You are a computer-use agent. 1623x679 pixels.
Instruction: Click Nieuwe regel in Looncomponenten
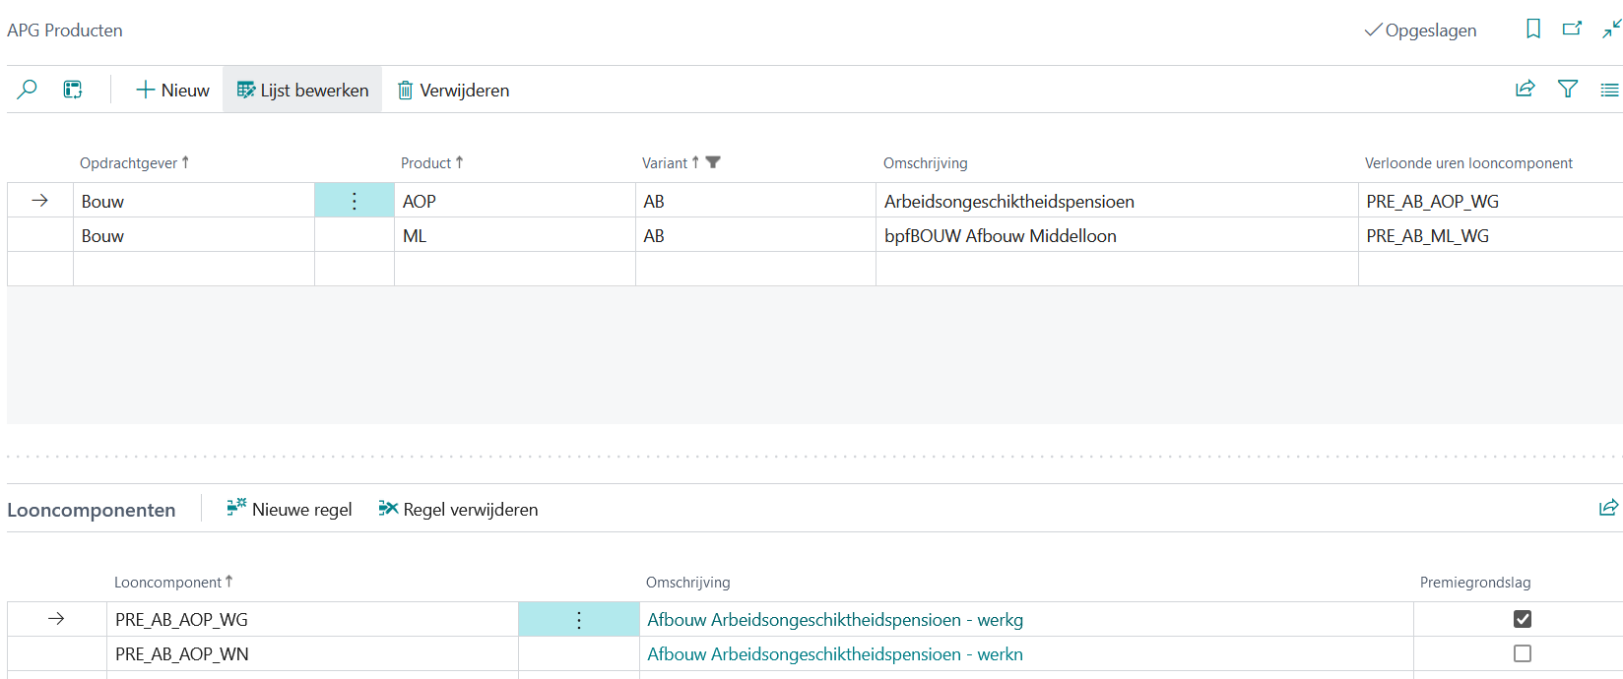[290, 509]
